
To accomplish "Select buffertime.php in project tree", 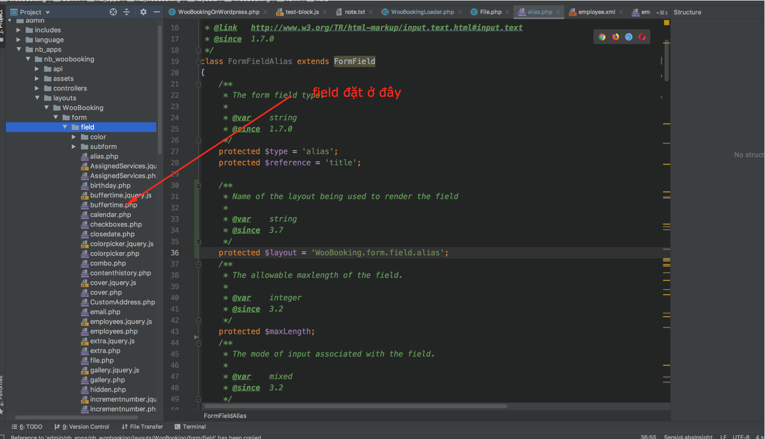I will pyautogui.click(x=113, y=205).
